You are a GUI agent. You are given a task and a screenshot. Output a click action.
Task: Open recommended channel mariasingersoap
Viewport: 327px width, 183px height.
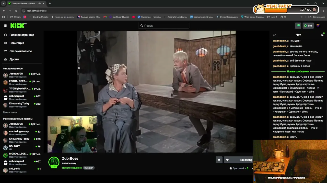(22, 133)
